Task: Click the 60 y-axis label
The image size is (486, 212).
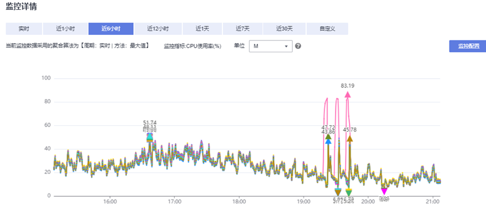Action: [x=47, y=125]
